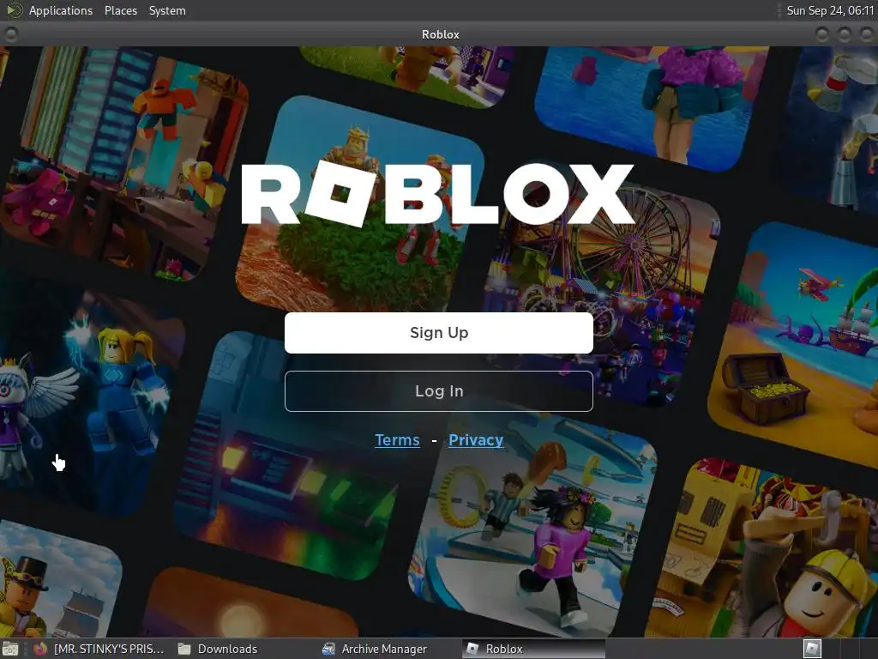Open the Terms link
Image resolution: width=878 pixels, height=659 pixels.
point(397,440)
